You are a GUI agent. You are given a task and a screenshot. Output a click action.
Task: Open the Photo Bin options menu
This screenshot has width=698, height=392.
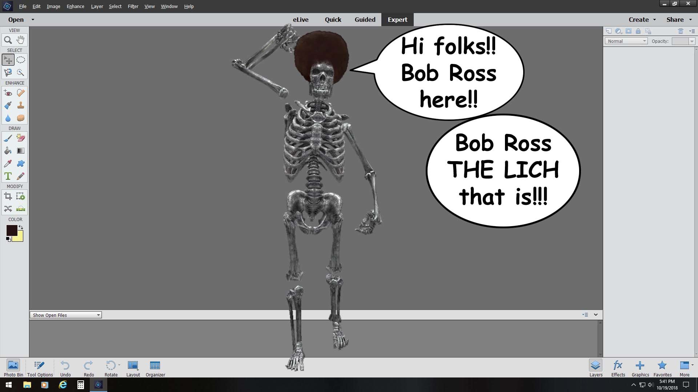[x=585, y=315]
